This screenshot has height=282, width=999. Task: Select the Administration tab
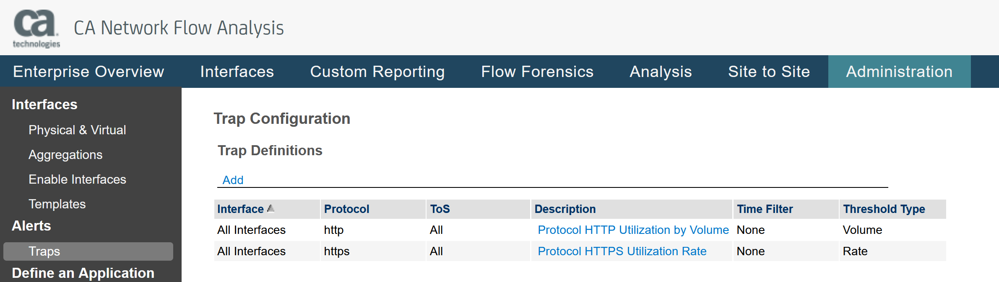899,72
